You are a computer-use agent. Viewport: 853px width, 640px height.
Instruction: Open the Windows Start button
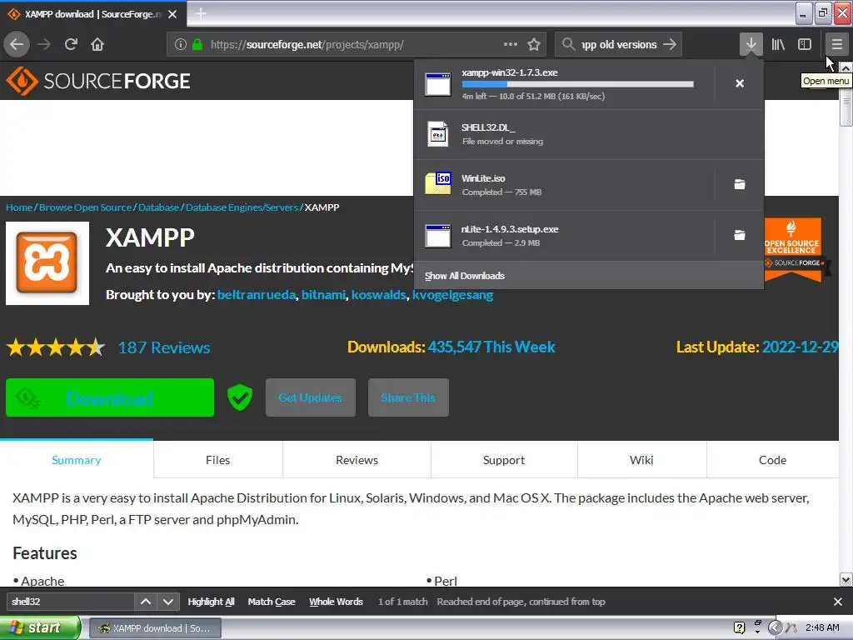(x=40, y=628)
